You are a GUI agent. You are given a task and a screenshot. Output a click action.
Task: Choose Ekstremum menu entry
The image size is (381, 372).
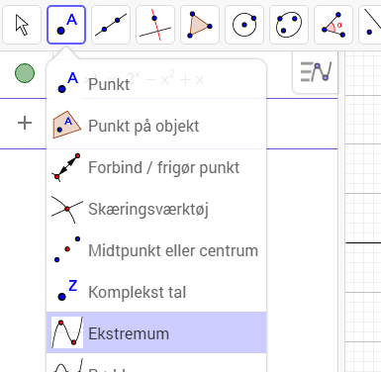coord(156,332)
